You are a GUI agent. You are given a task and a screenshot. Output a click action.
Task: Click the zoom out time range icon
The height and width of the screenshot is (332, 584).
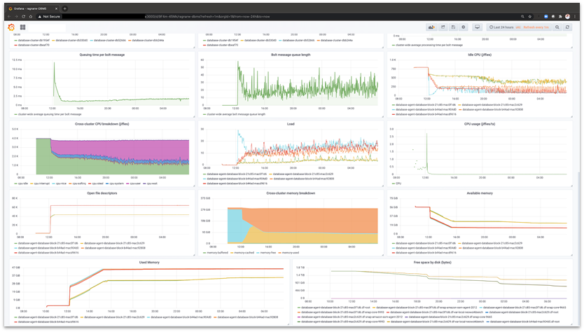[557, 27]
